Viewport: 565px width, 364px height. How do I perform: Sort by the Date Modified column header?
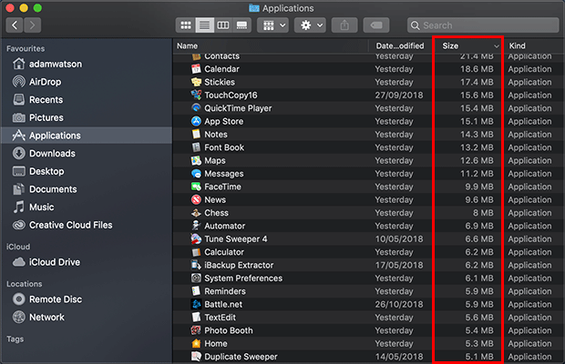point(400,46)
